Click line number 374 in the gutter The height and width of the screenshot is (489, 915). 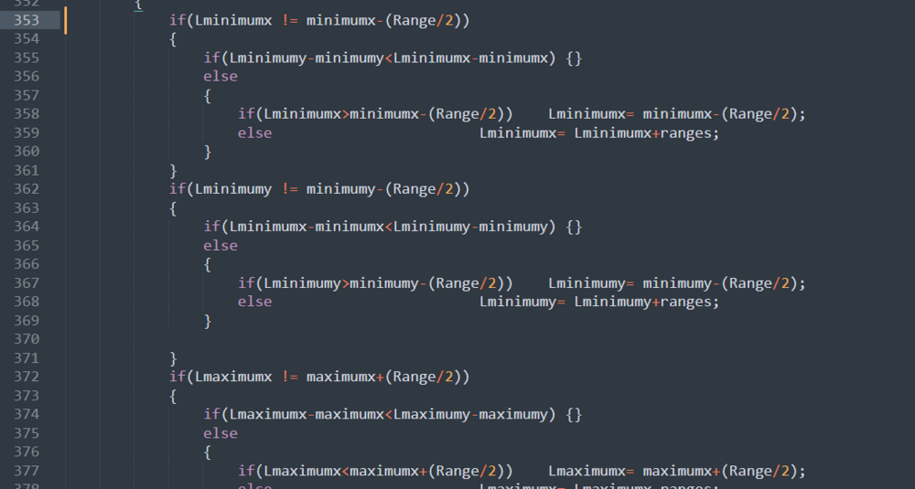pyautogui.click(x=27, y=414)
